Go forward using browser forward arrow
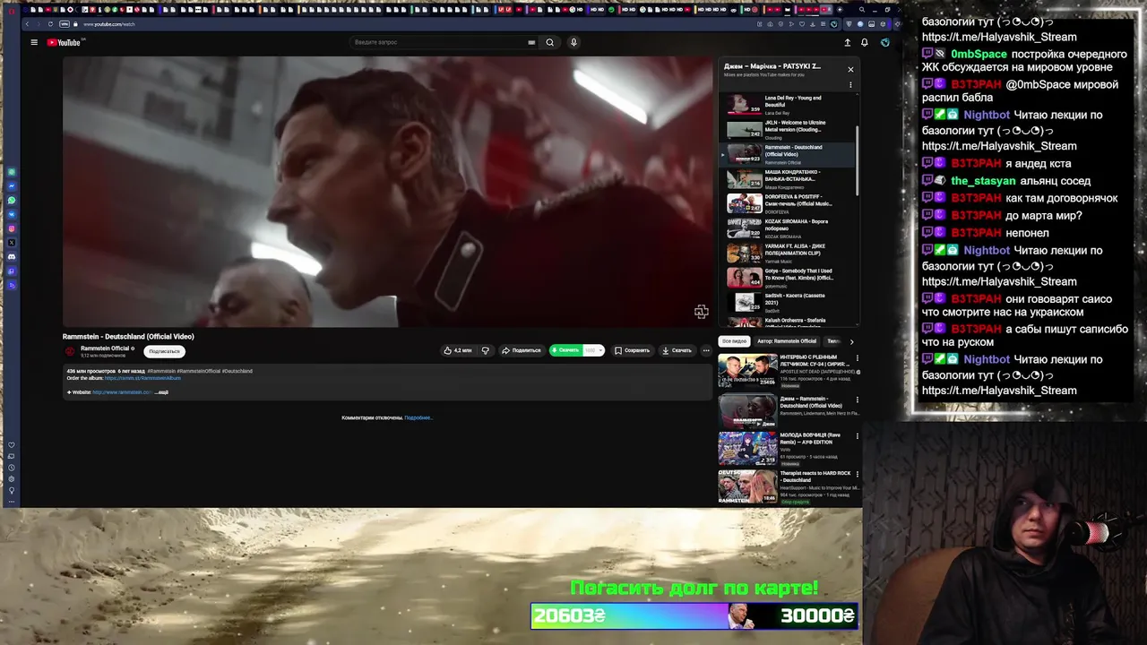Image resolution: width=1147 pixels, height=645 pixels. pyautogui.click(x=38, y=24)
